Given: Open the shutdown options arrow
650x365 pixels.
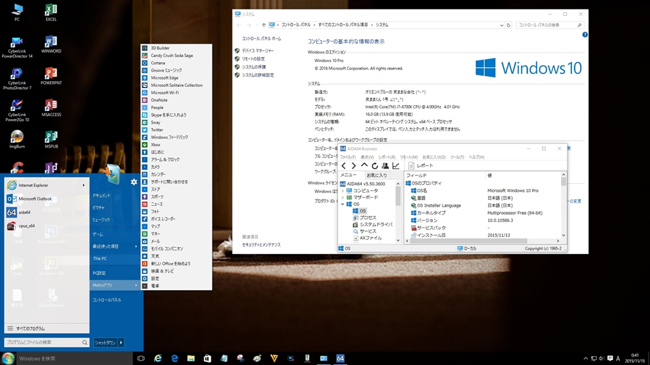Looking at the screenshot, I should [x=121, y=343].
